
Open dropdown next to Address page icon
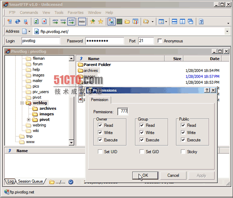click(x=29, y=31)
